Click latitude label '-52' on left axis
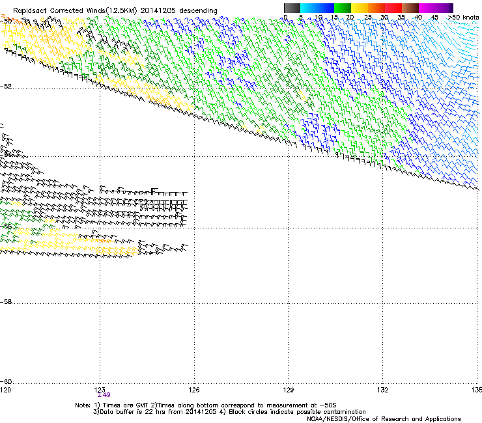The height and width of the screenshot is (423, 482). [x=6, y=87]
